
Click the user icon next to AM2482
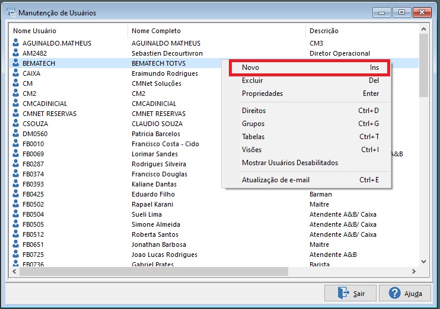(16, 53)
